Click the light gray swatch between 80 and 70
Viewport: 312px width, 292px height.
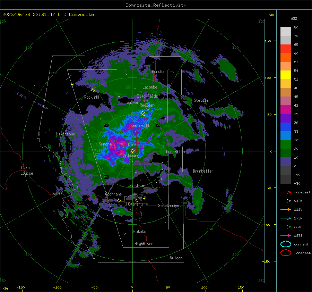(286, 32)
